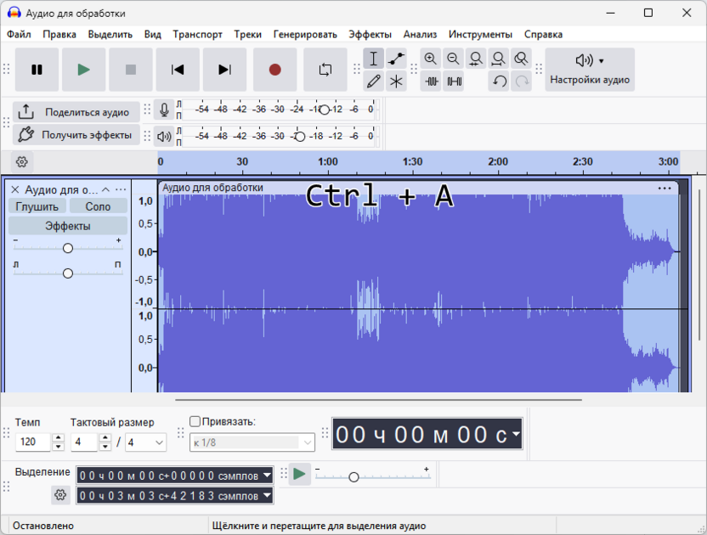The width and height of the screenshot is (707, 535).
Task: Toggle loop playback
Action: point(325,70)
